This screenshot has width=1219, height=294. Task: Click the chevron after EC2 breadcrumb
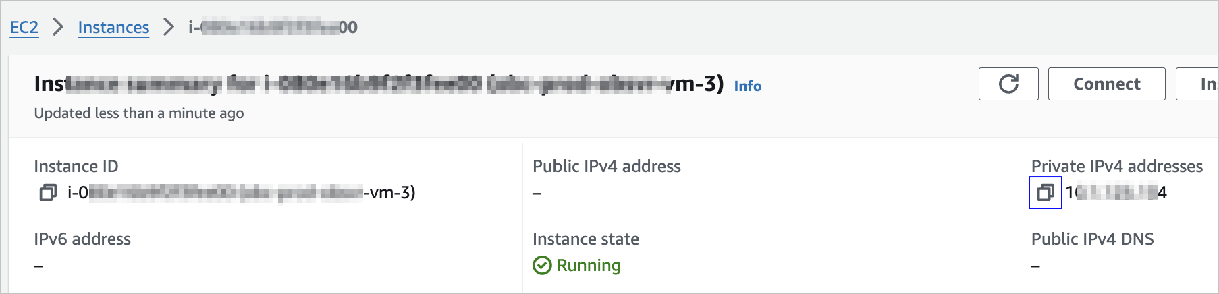pyautogui.click(x=58, y=27)
